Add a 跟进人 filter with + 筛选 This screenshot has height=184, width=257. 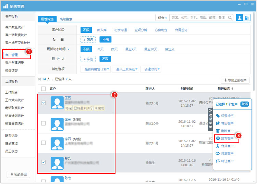88,59
